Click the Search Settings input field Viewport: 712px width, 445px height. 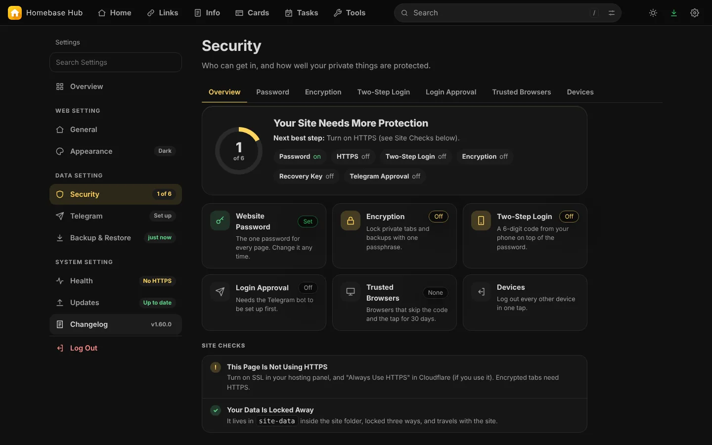point(116,62)
